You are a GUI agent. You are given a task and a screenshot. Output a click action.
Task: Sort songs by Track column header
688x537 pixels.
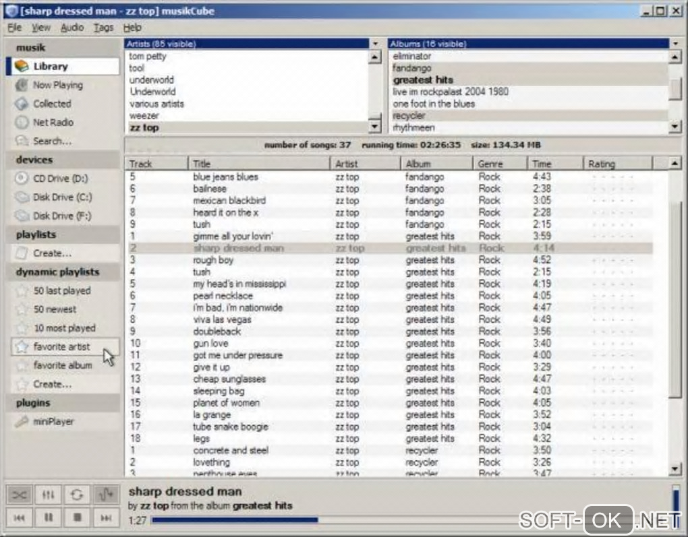coord(156,164)
